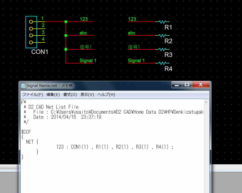Click the Notepad title 'Signal Name.net - メモ帳'
This screenshot has height=193, width=242.
coord(50,85)
